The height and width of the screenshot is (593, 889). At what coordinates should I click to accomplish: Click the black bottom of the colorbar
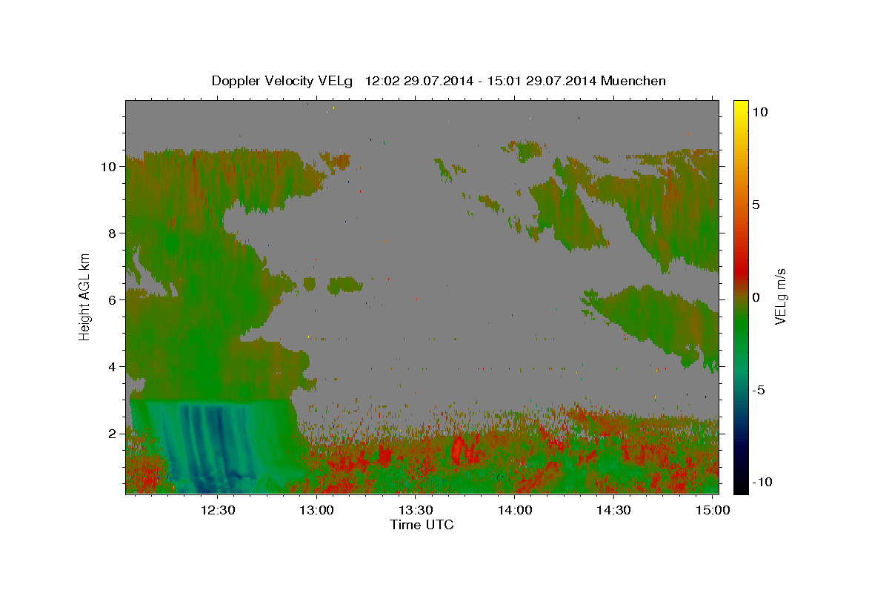click(741, 487)
